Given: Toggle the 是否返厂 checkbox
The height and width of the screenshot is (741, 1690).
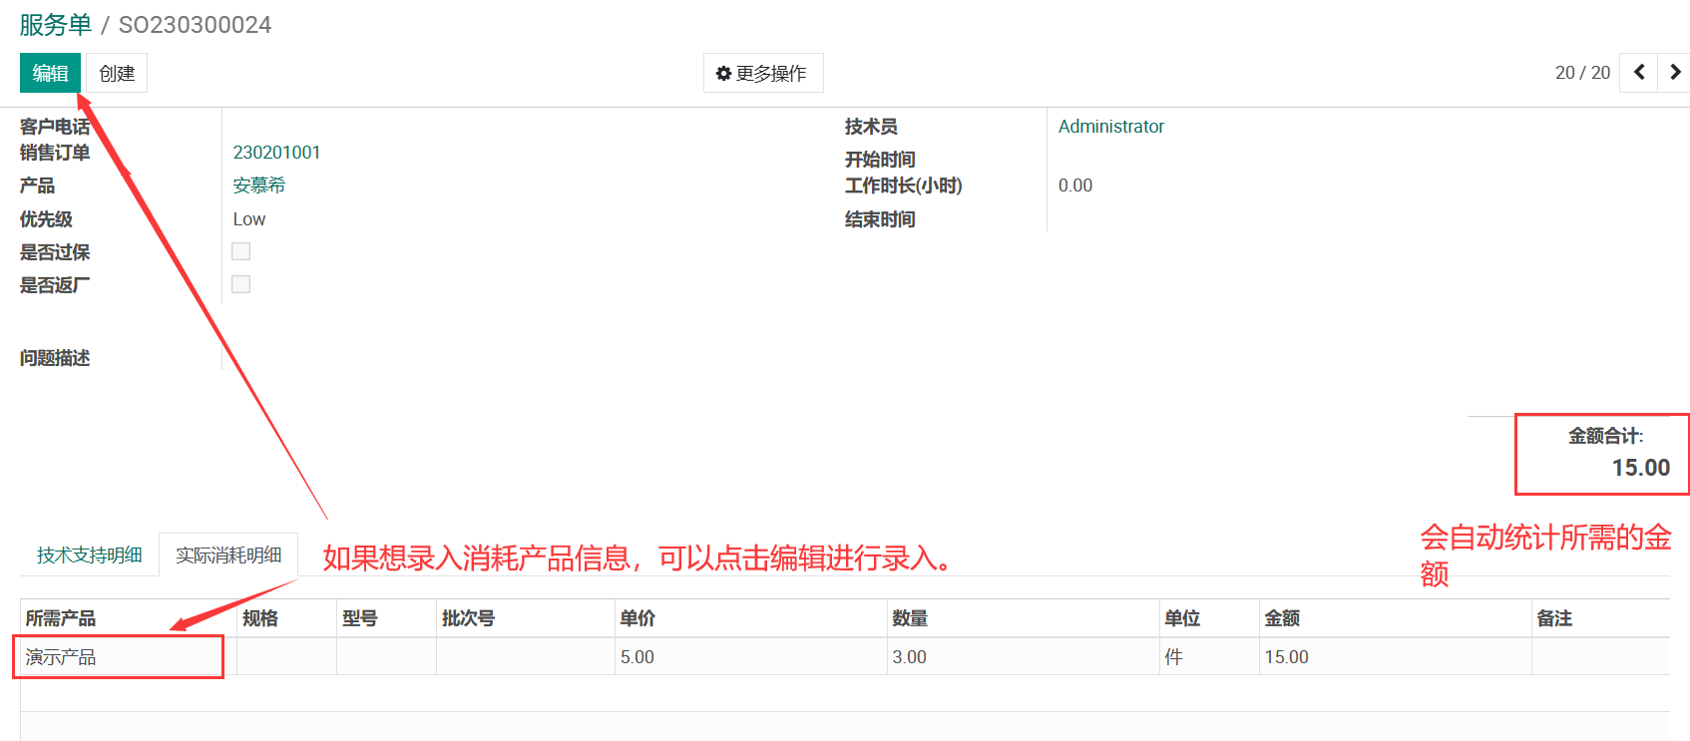Looking at the screenshot, I should [241, 284].
